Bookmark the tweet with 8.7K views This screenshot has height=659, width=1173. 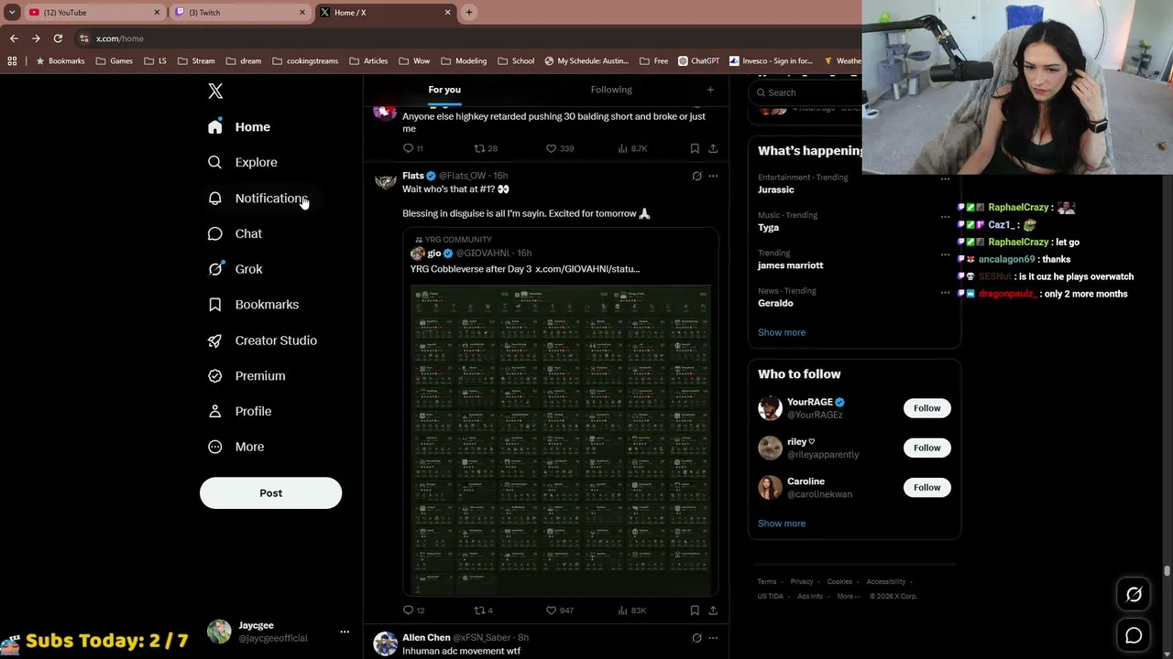[695, 148]
